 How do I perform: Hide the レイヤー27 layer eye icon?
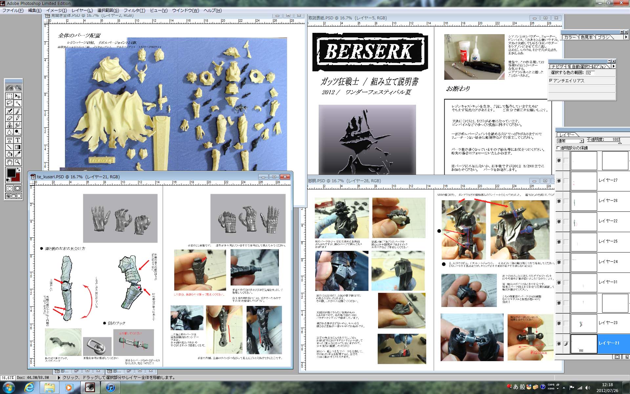(x=559, y=181)
